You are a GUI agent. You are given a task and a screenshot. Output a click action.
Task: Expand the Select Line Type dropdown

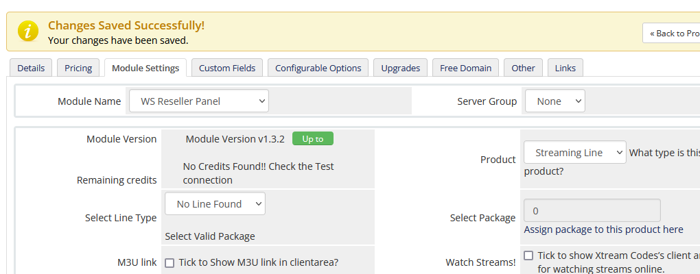click(215, 204)
